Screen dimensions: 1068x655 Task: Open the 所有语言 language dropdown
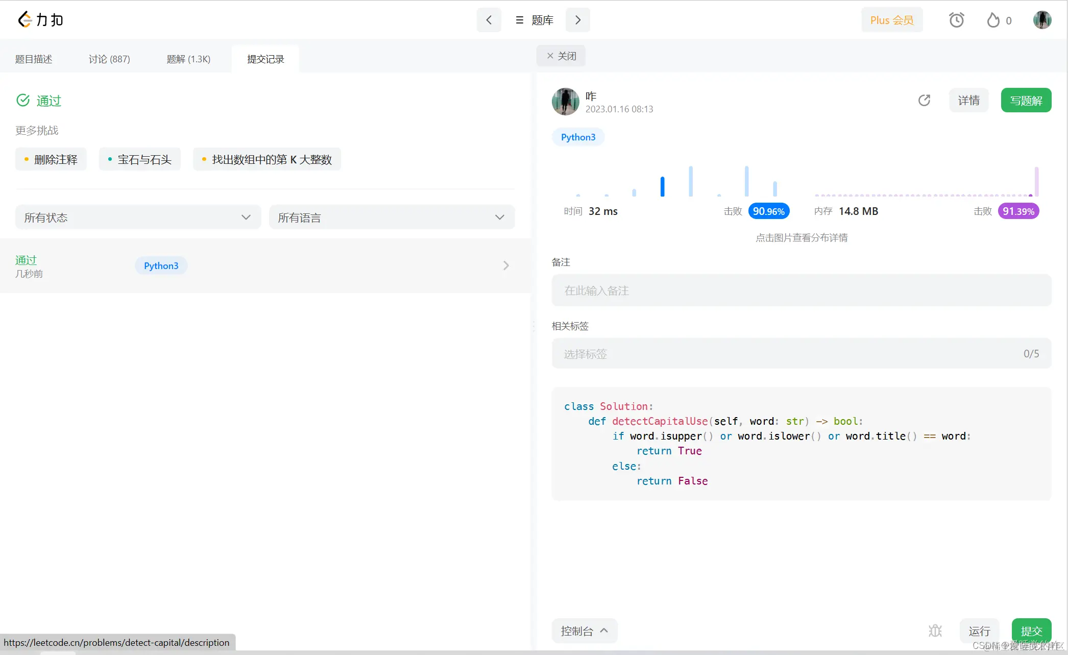click(x=392, y=217)
